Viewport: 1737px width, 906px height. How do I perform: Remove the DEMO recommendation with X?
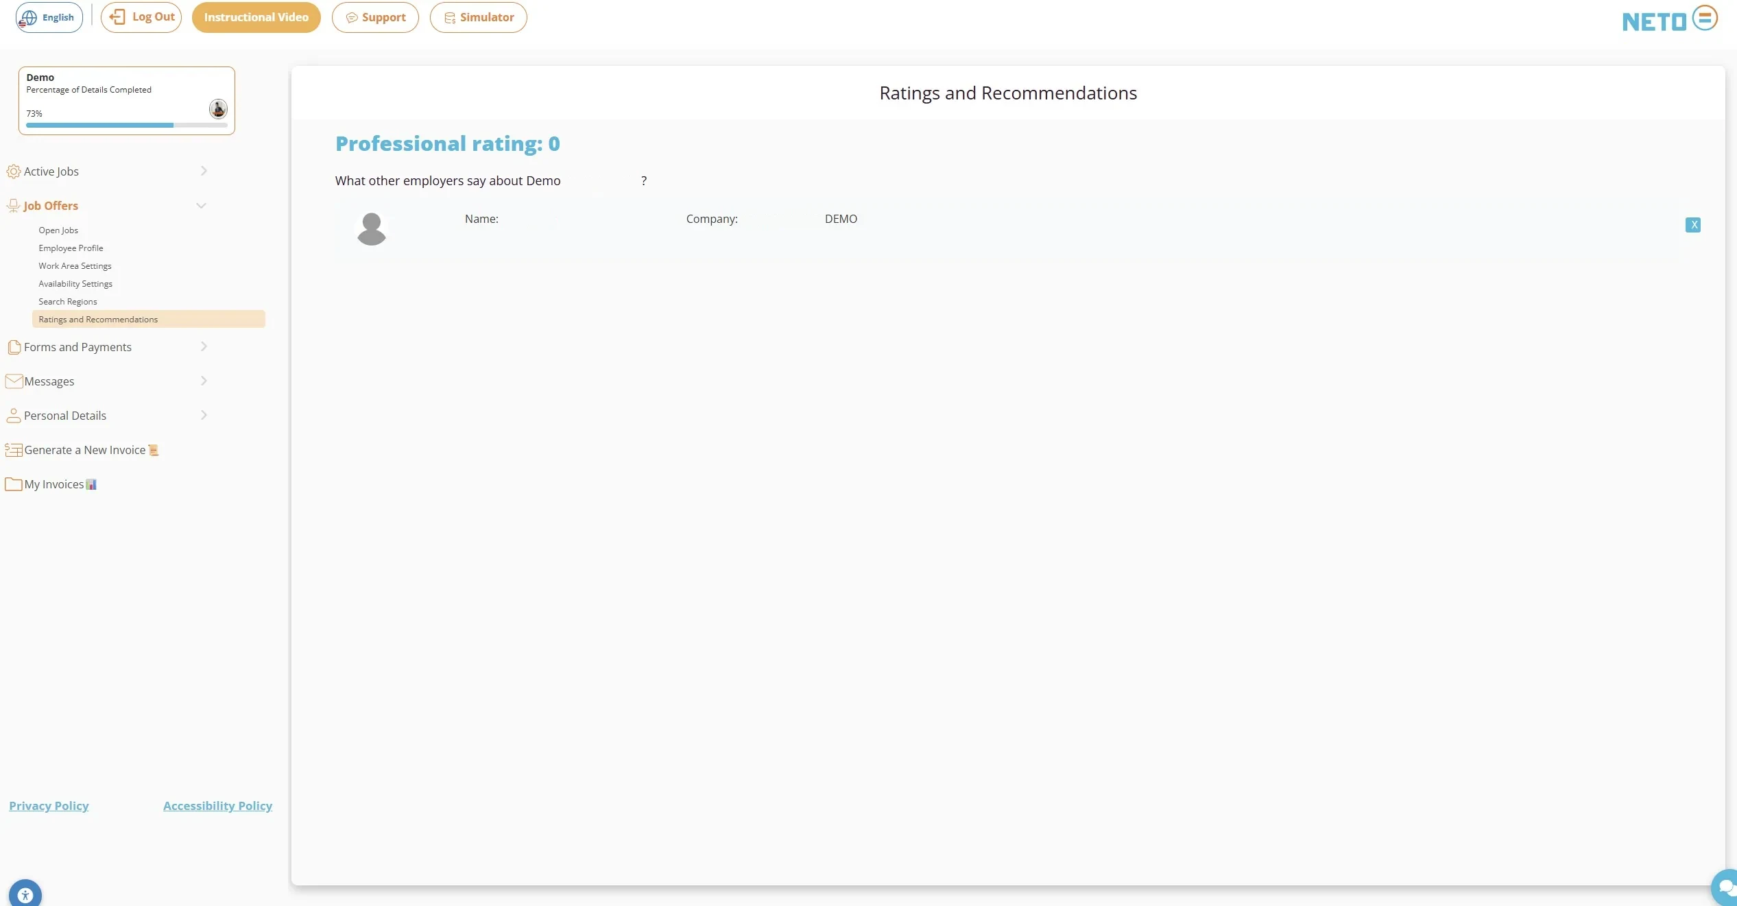coord(1693,225)
